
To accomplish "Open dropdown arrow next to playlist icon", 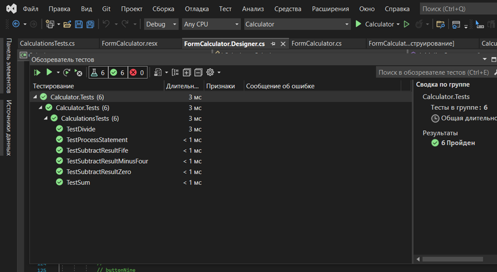I will click(166, 72).
